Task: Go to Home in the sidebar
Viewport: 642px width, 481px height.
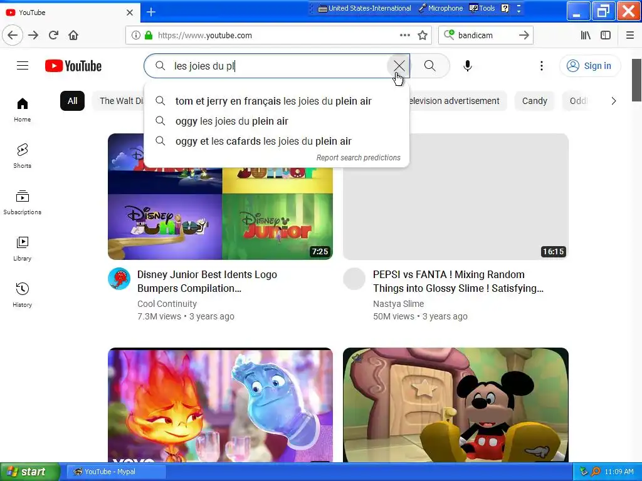Action: pyautogui.click(x=23, y=110)
